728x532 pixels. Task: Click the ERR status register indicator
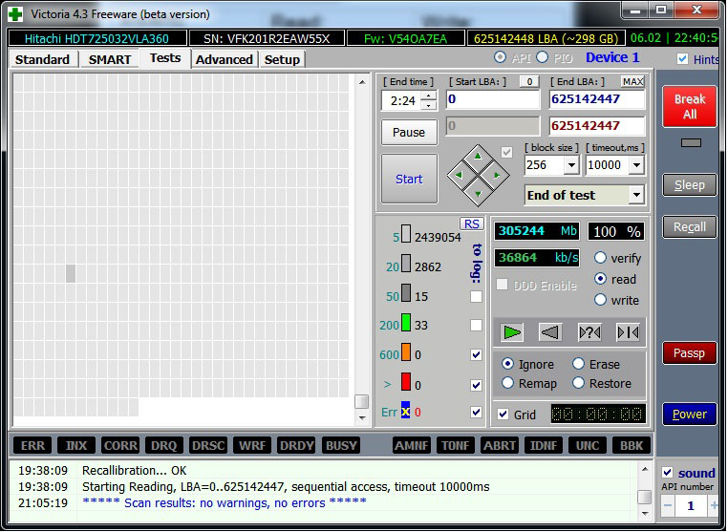(32, 446)
